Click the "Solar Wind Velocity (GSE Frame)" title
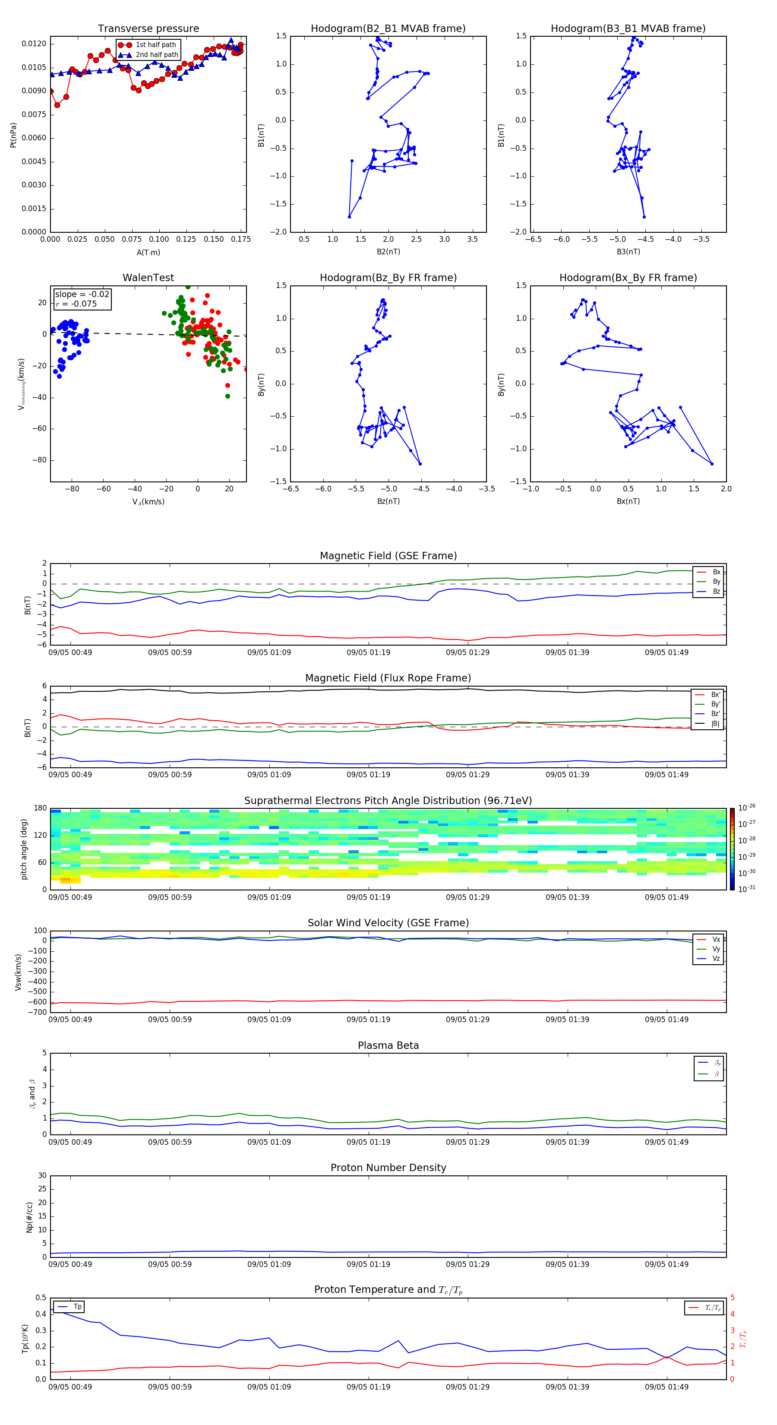The image size is (777, 1425). [388, 923]
